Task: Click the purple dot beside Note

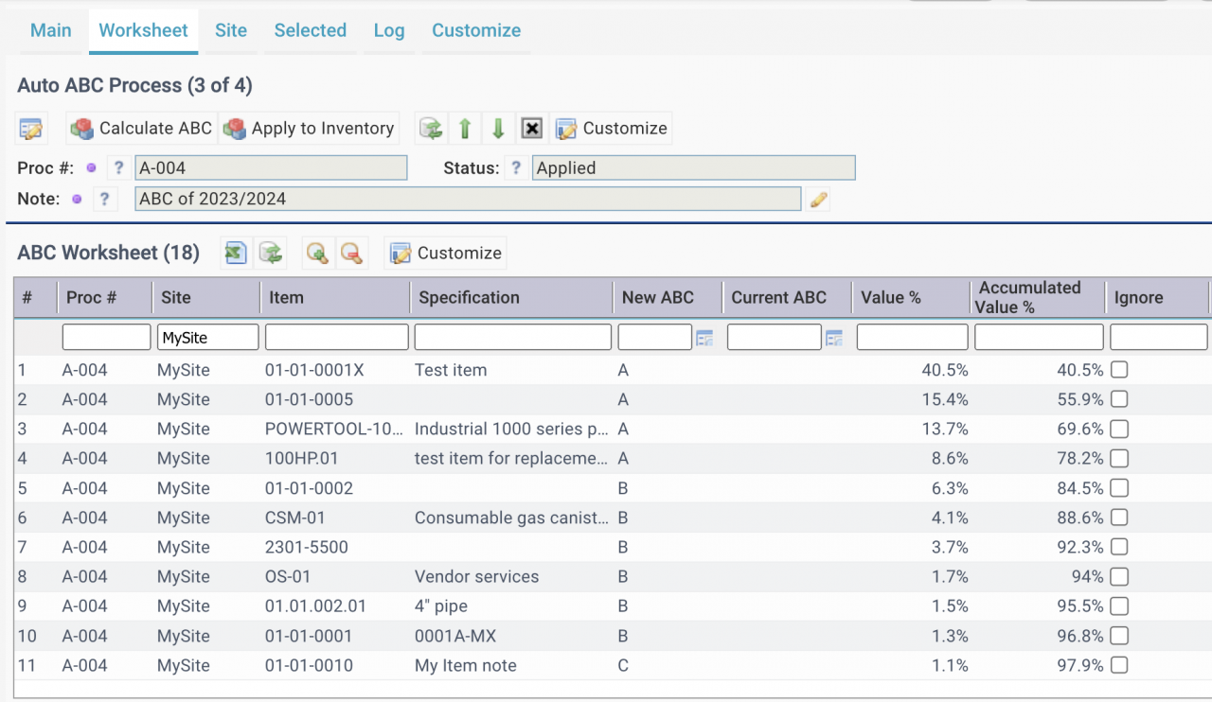Action: point(77,199)
